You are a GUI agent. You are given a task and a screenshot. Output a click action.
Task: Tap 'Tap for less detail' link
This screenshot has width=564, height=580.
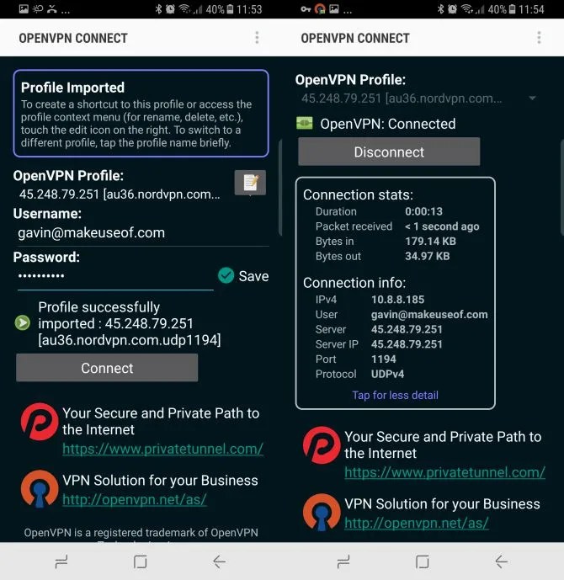(395, 395)
